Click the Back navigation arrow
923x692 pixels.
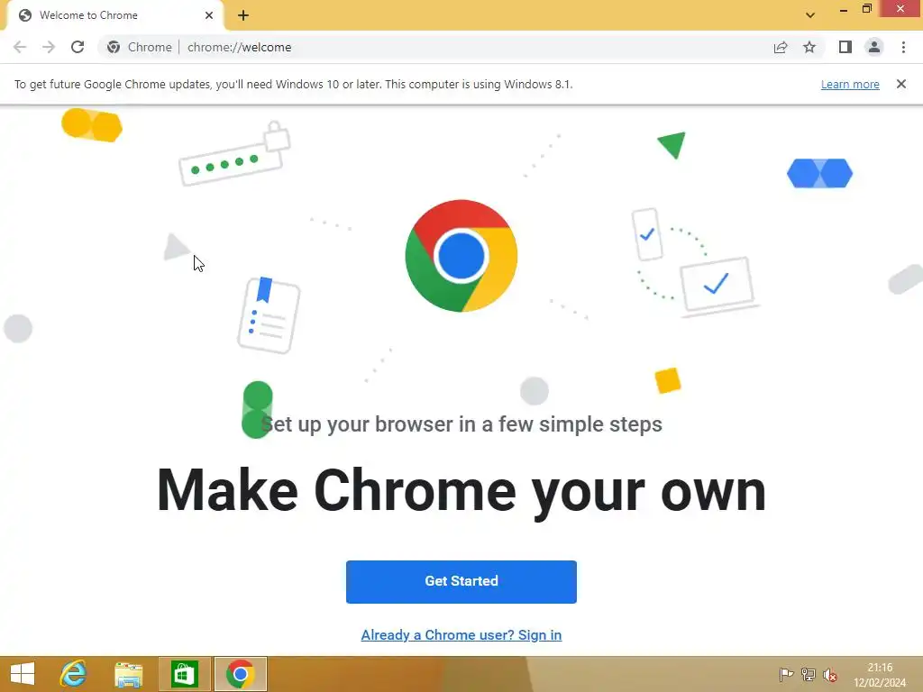point(20,47)
